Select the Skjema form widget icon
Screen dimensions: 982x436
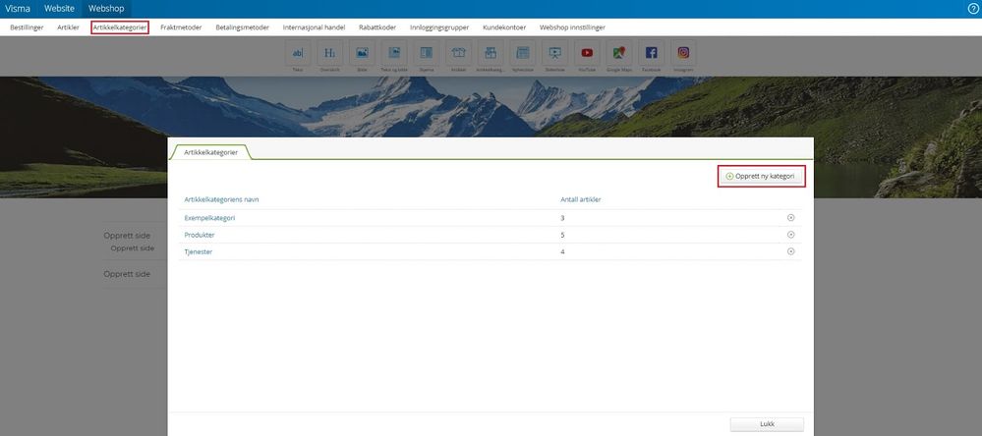coord(427,53)
